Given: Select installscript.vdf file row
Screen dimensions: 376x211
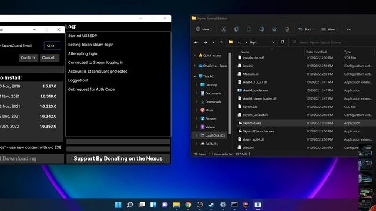Looking at the screenshot, I should click(305, 57).
